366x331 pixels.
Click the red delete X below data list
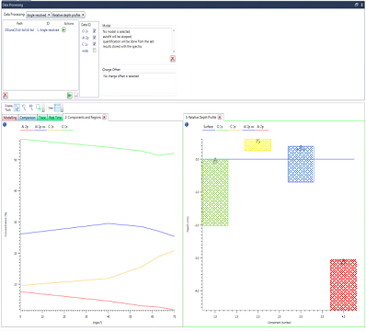pyautogui.click(x=6, y=96)
